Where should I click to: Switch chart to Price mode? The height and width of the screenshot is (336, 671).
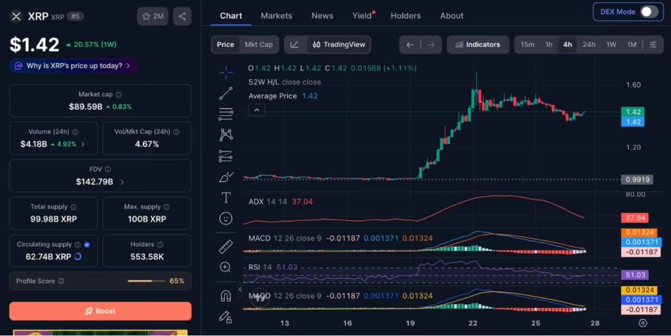225,44
